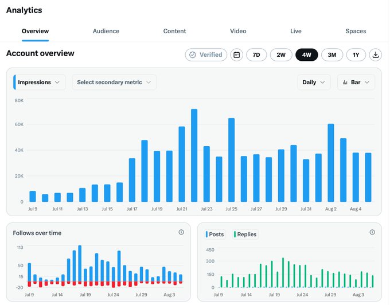The image size is (390, 305).
Task: Click the Analytics page heading
Action: click(24, 10)
